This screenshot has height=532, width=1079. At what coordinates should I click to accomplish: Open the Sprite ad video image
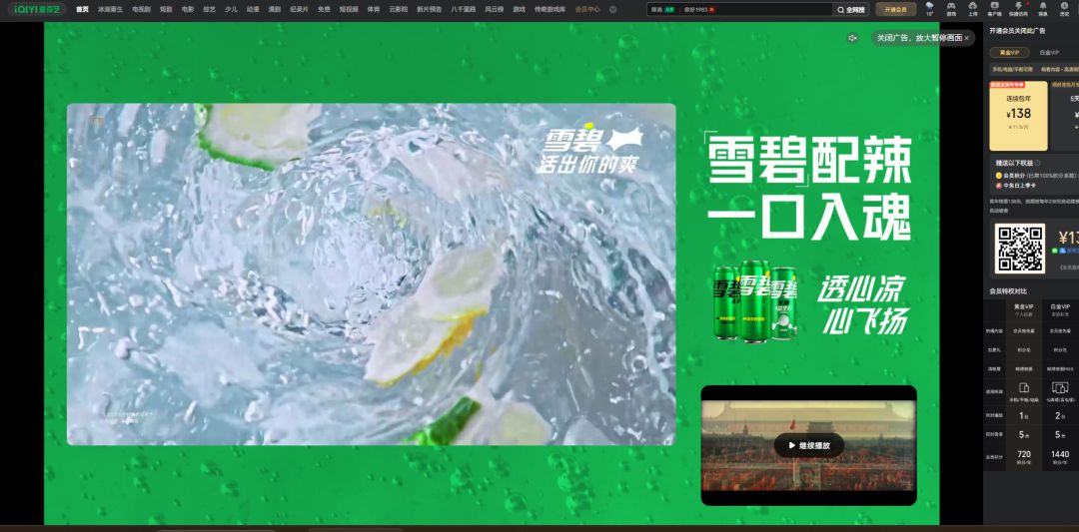371,274
